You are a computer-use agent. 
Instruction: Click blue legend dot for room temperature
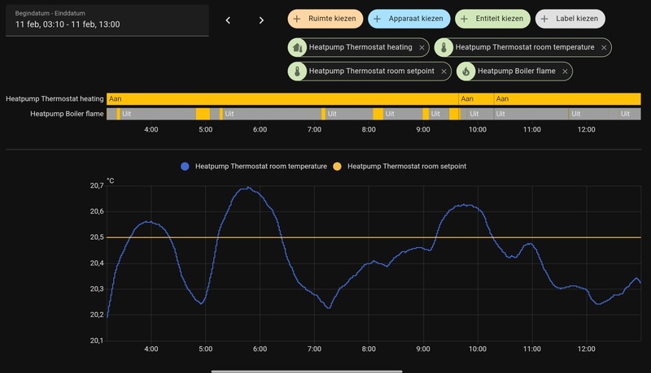pos(186,167)
